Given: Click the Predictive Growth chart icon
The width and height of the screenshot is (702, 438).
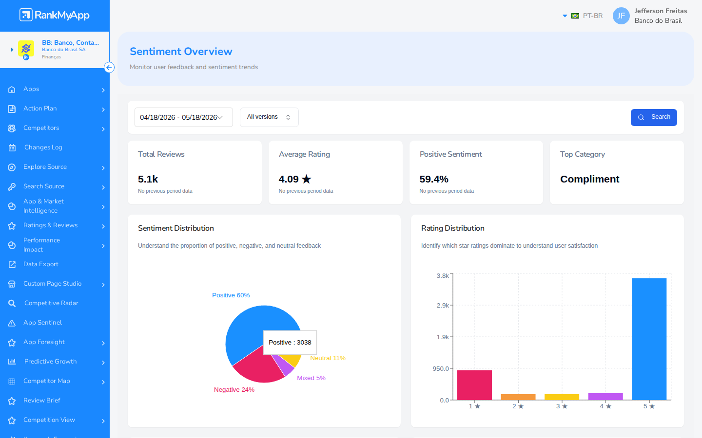Looking at the screenshot, I should tap(12, 362).
